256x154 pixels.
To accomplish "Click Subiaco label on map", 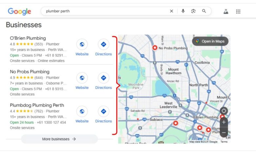I will (156, 120).
